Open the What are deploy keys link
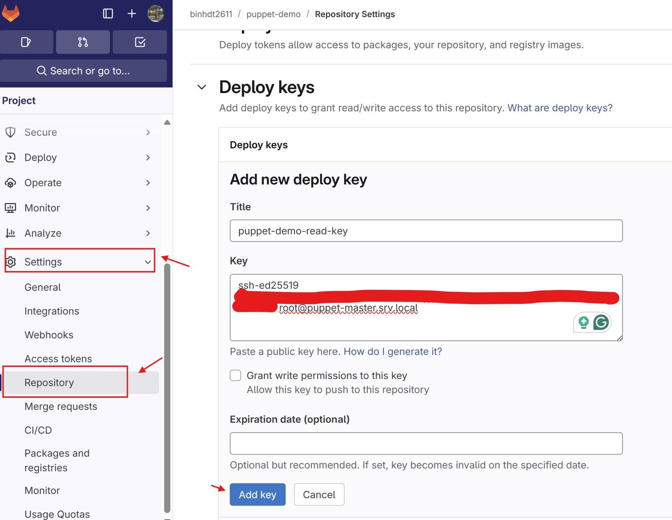Viewport: 672px width, 520px height. coord(560,108)
